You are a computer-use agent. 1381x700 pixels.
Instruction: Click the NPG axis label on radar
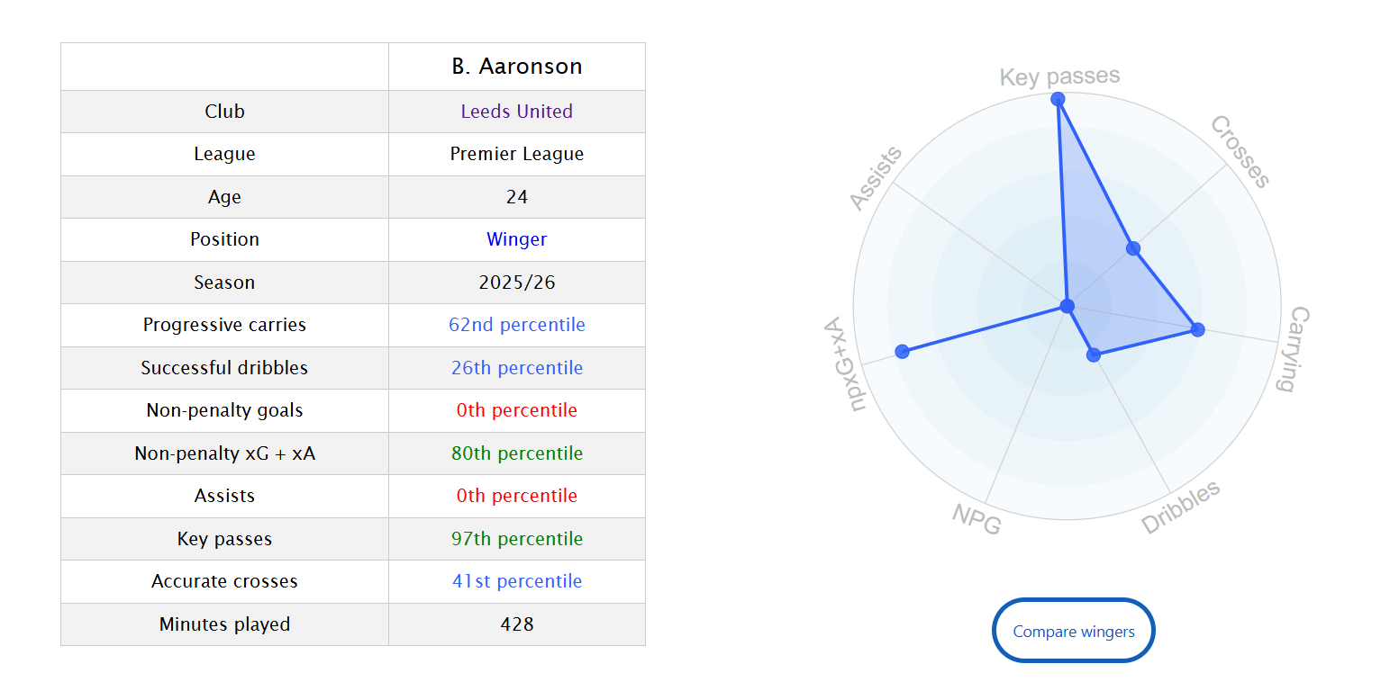point(977,518)
